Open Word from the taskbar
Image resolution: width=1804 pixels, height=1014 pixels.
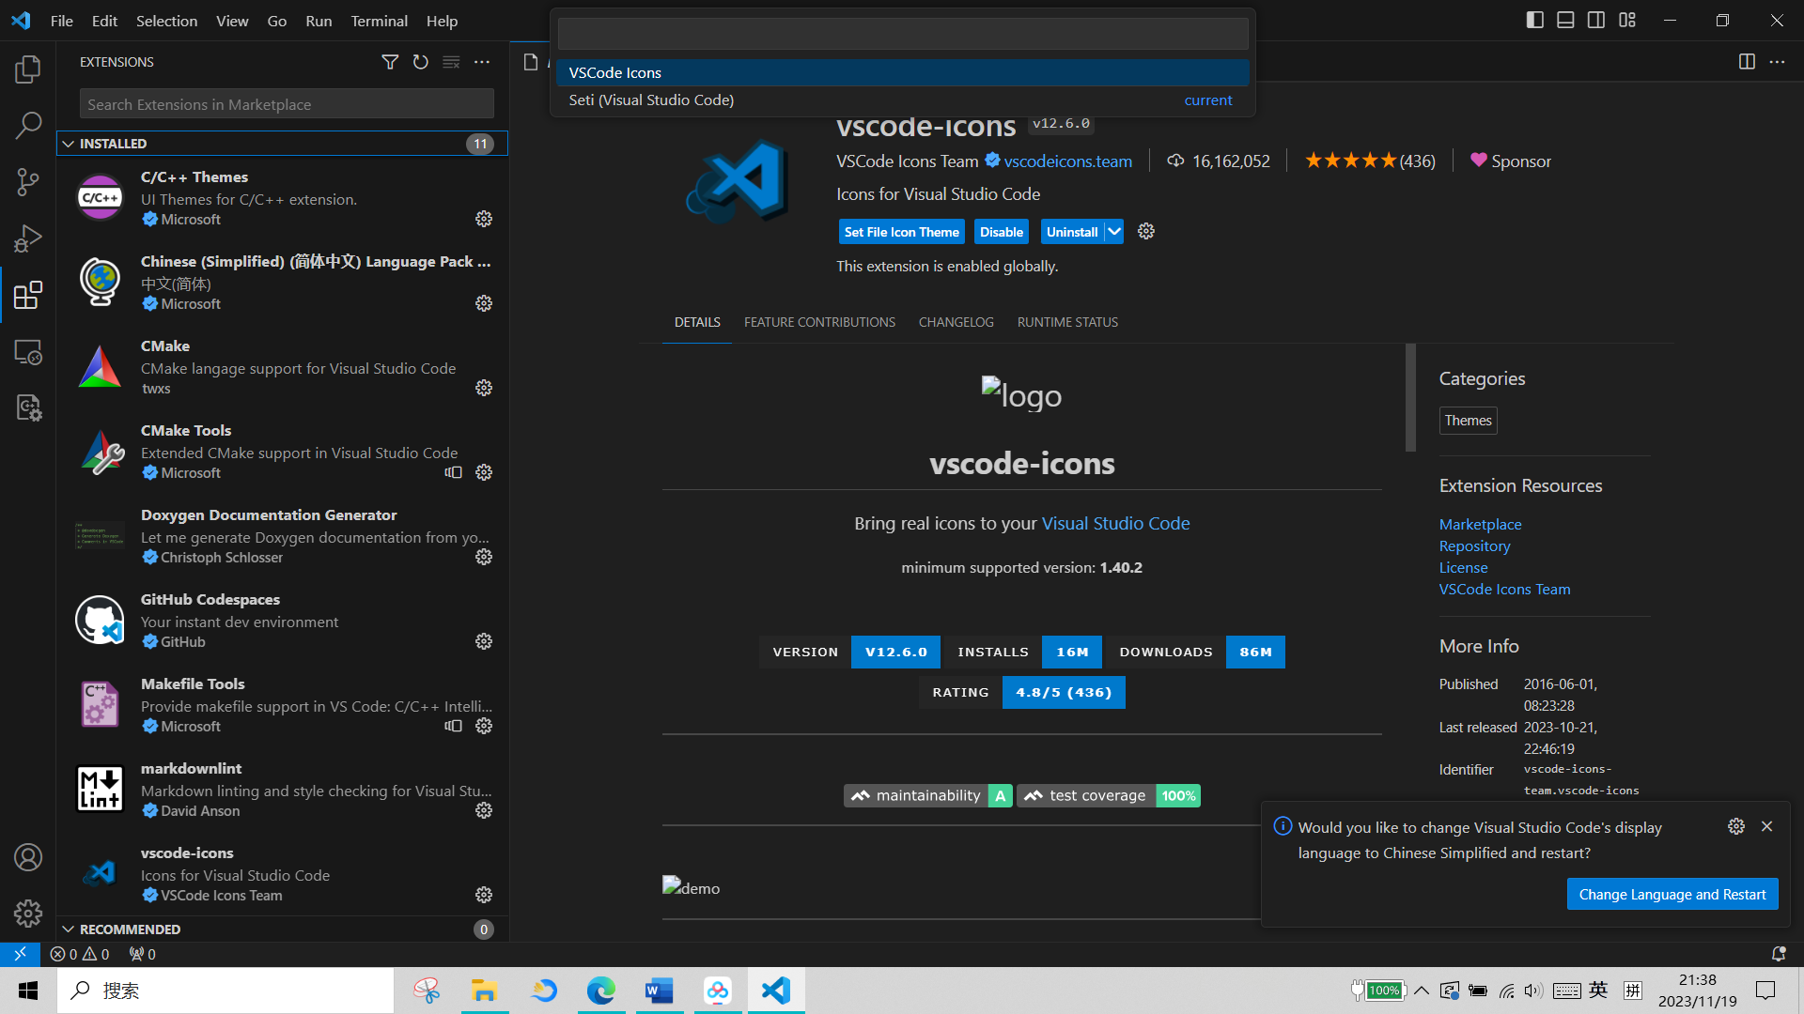[660, 991]
